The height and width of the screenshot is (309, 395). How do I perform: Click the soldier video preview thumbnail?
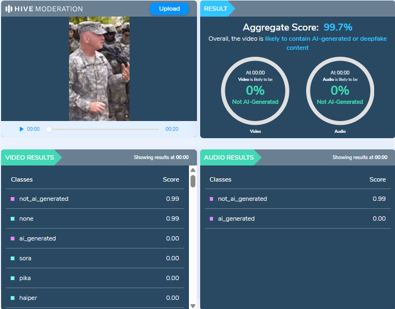click(99, 69)
